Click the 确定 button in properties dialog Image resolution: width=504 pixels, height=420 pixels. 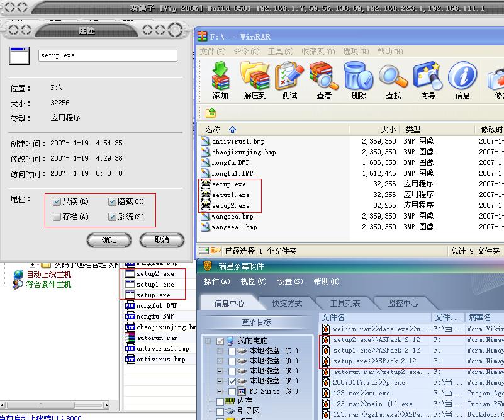(109, 240)
